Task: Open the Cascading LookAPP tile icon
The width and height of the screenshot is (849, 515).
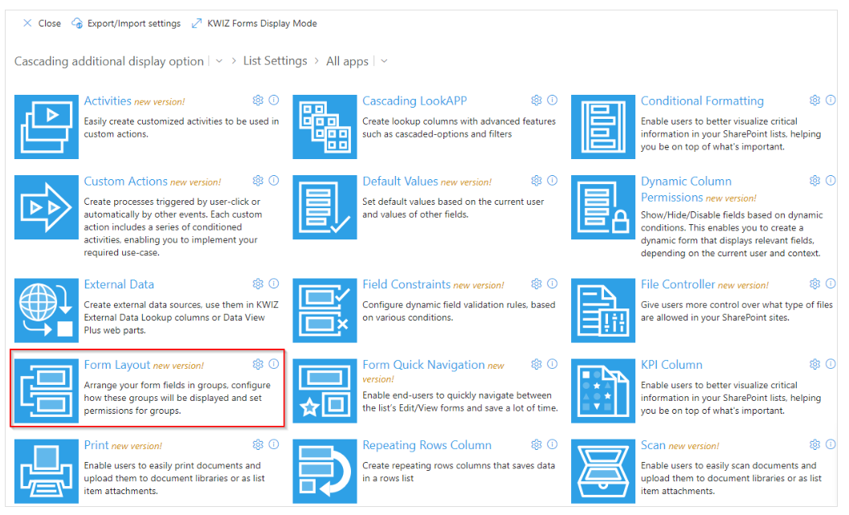Action: [x=324, y=127]
